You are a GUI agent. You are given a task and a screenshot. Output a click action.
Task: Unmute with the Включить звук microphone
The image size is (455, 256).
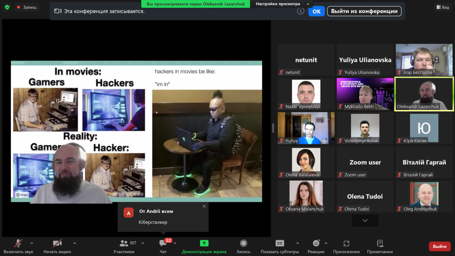click(x=18, y=247)
